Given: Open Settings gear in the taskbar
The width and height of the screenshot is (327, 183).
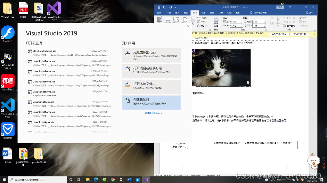Looking at the screenshot, I should [x=121, y=180].
